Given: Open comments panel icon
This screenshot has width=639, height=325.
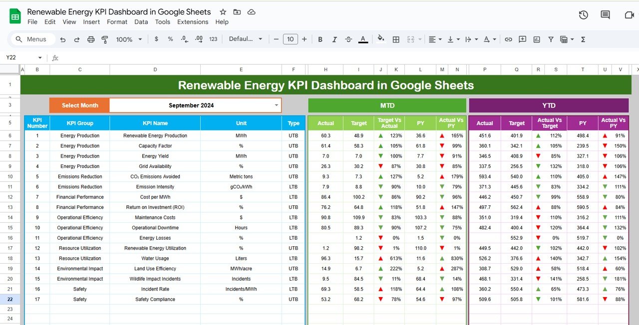Looking at the screenshot, I should (x=605, y=15).
